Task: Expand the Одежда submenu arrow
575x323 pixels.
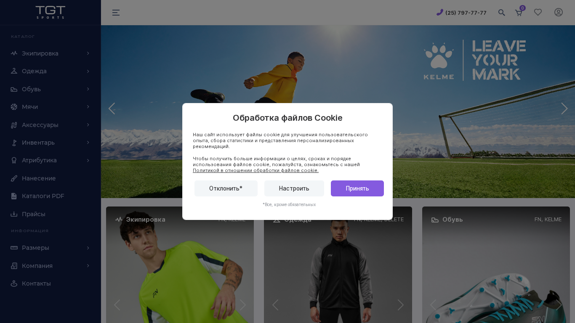Action: click(88, 71)
